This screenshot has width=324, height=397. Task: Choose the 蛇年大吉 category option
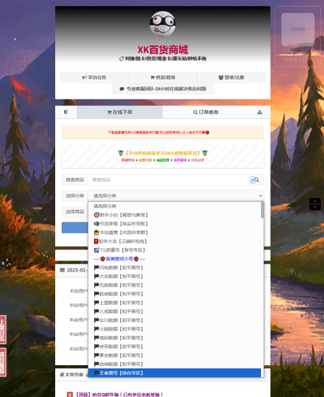175,241
